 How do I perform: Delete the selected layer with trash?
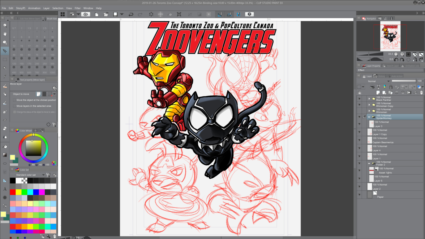[421, 93]
